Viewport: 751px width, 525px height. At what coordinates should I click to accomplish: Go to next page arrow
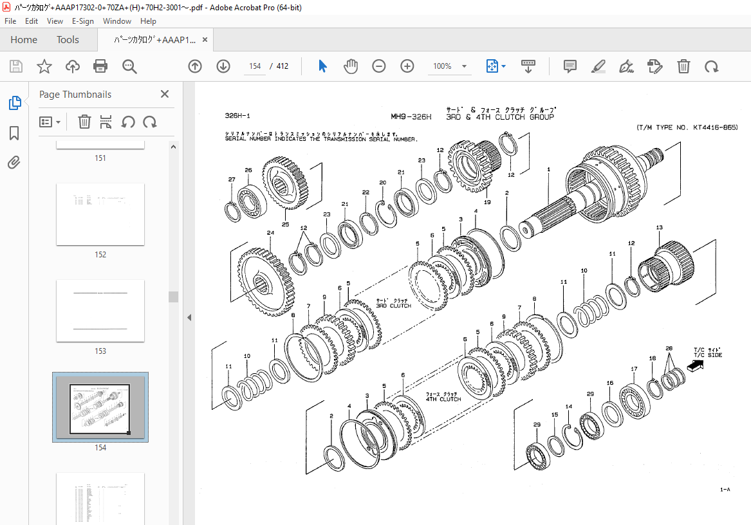[x=223, y=66]
